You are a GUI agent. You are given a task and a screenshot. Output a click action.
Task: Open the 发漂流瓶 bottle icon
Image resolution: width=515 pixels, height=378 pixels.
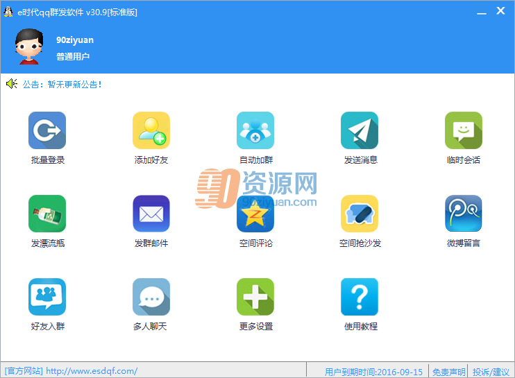(x=47, y=214)
